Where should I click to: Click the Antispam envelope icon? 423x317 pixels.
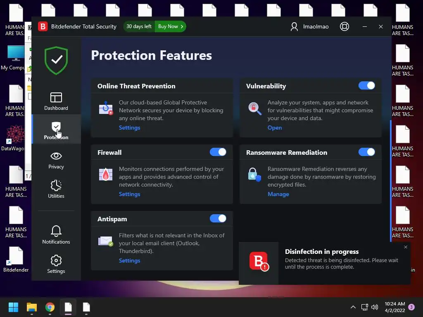pos(105,241)
